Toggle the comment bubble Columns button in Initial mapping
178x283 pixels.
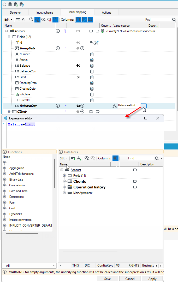[x=90, y=20]
